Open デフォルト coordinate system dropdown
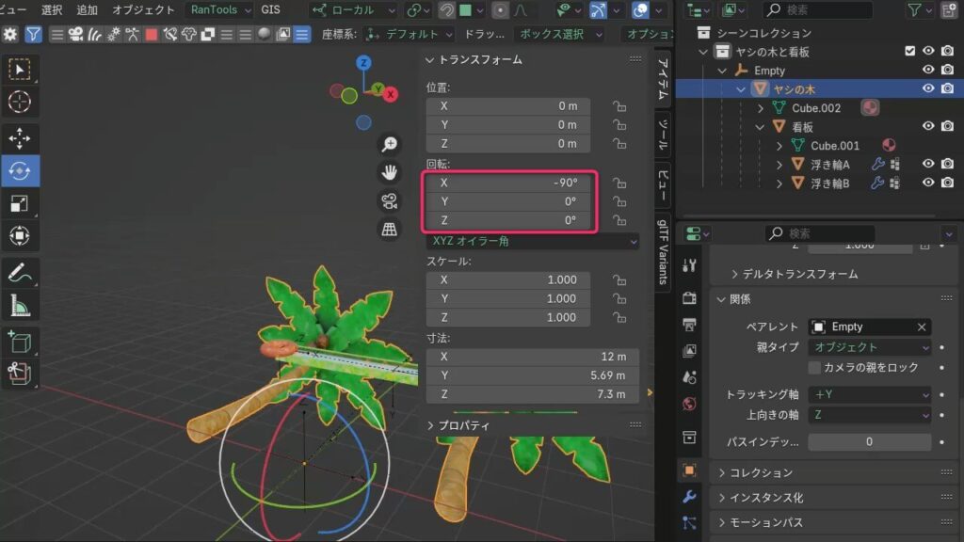The width and height of the screenshot is (964, 542). (x=409, y=35)
